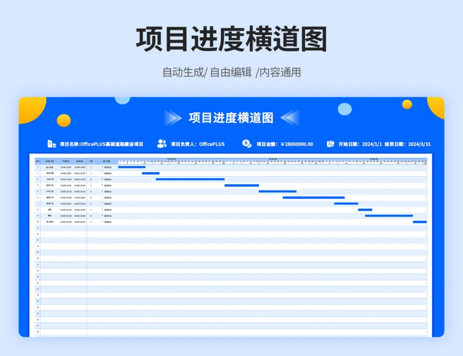Click the document icon beside 项目名称
Screen dimensions: 463x356
coord(52,144)
